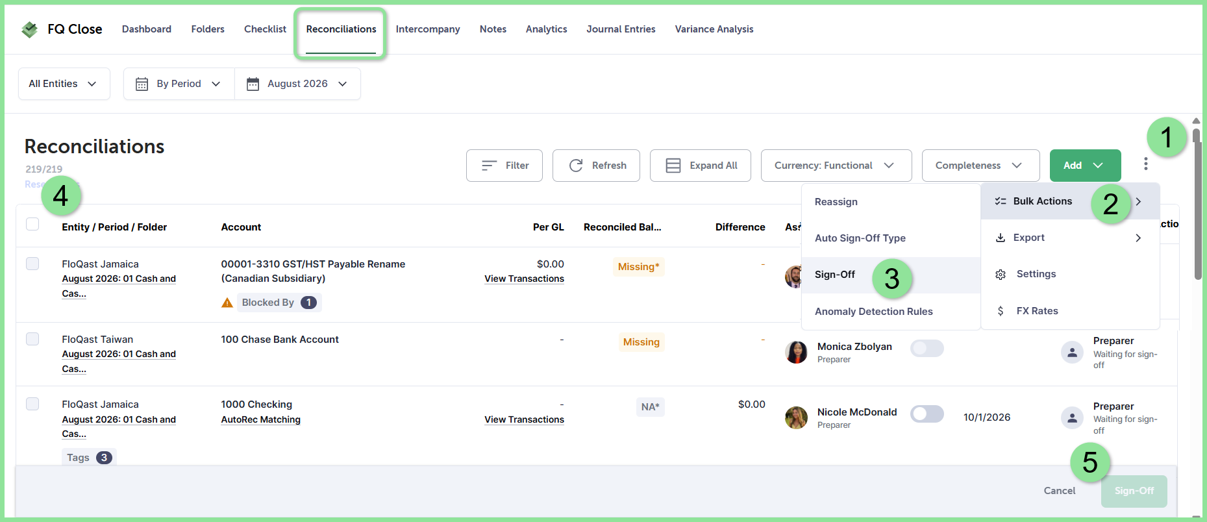Open the August 2026 period dropdown
1207x522 pixels.
pos(297,84)
